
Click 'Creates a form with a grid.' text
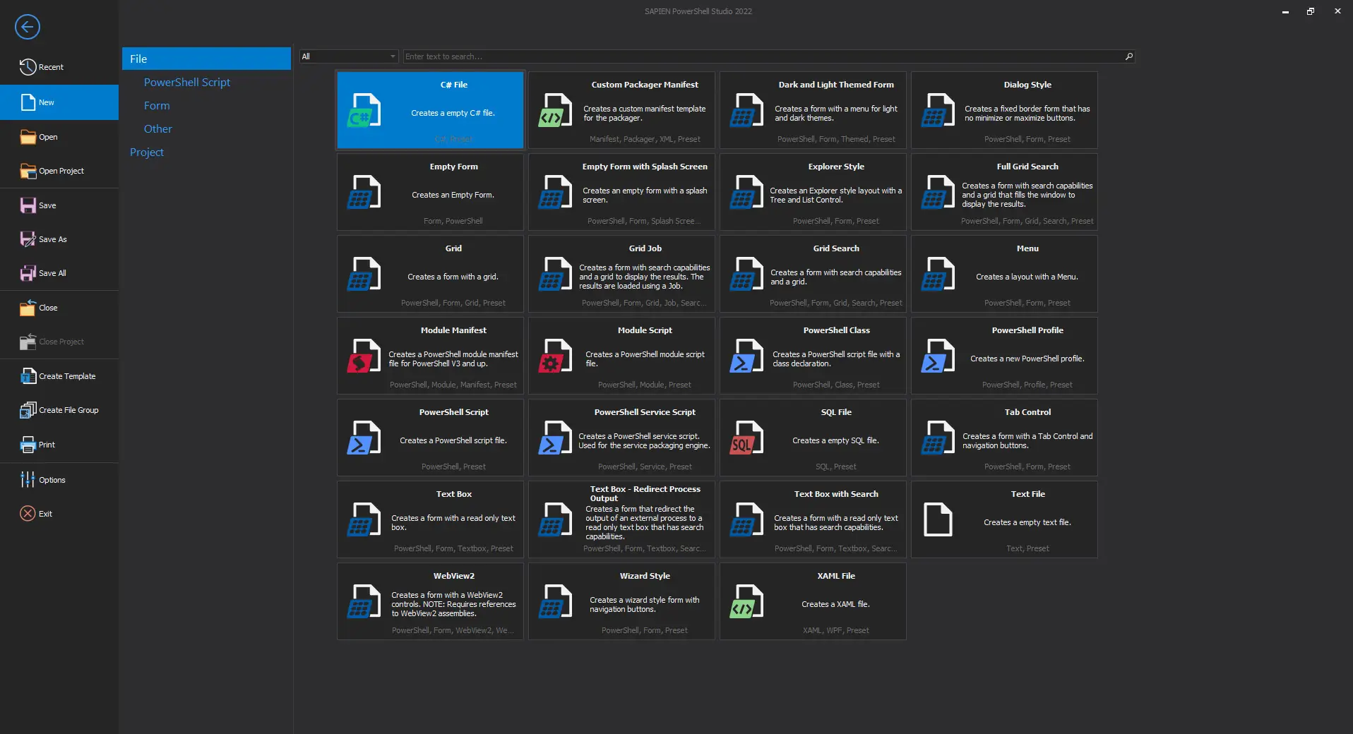click(453, 277)
